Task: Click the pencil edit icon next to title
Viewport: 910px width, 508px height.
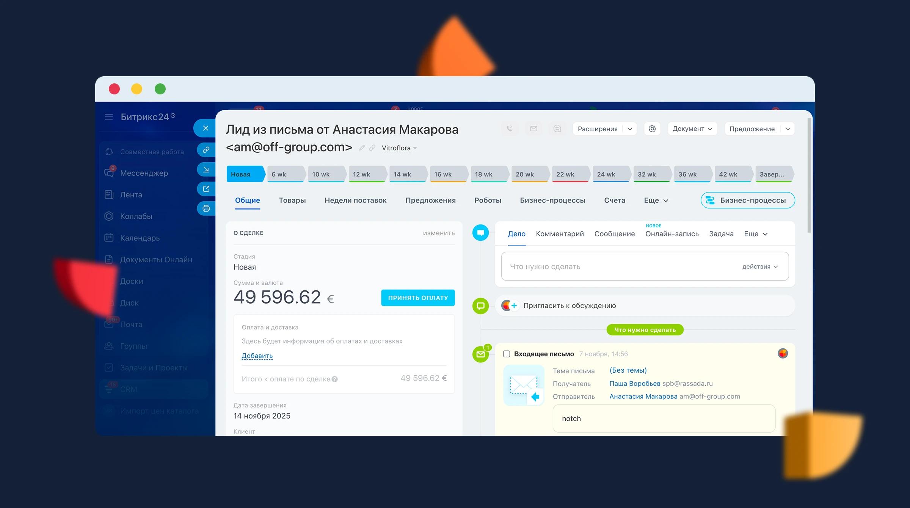Action: click(362, 148)
